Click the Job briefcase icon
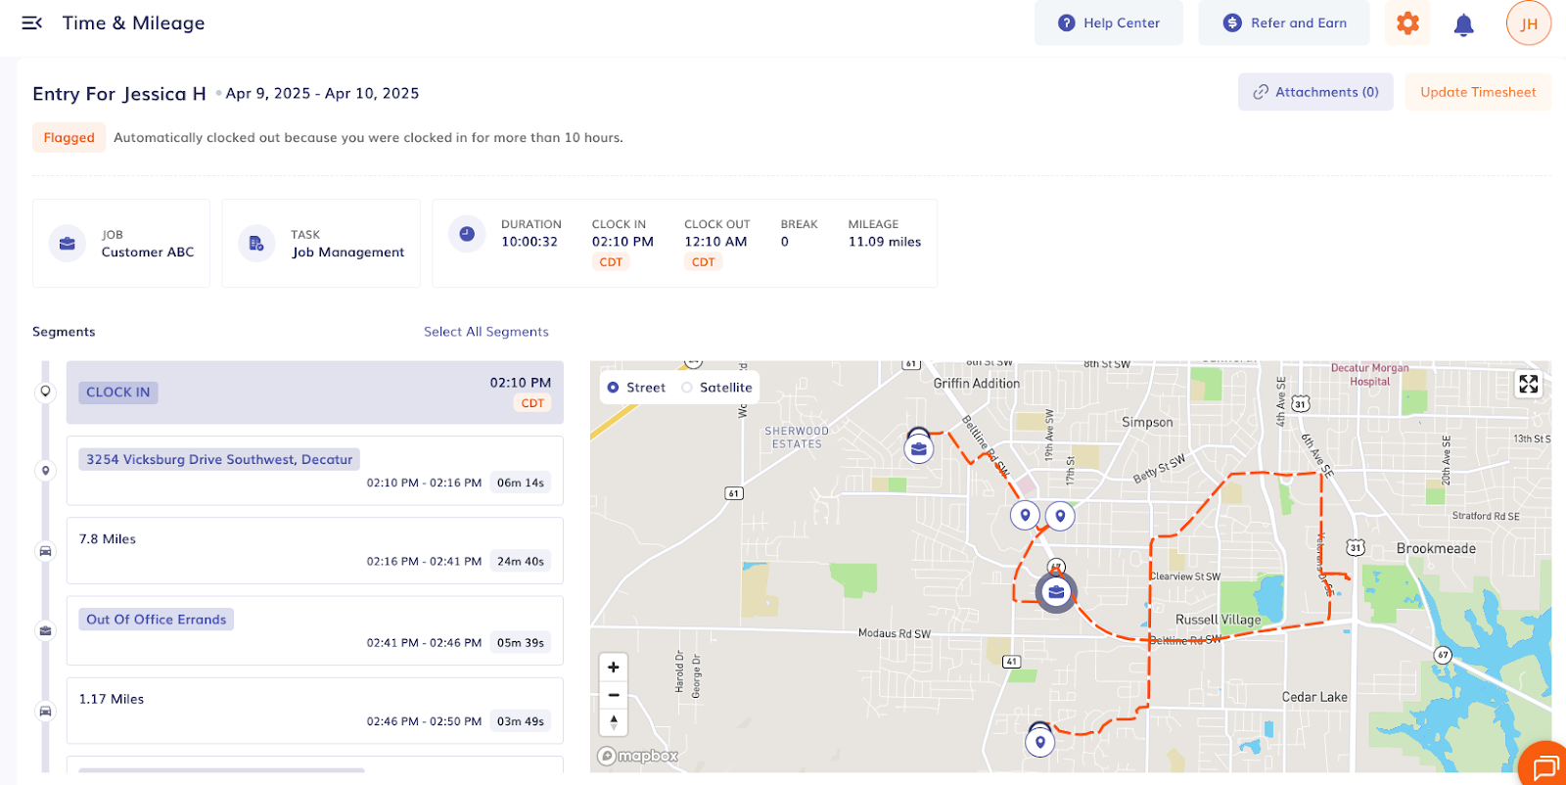The image size is (1566, 785). click(x=68, y=244)
